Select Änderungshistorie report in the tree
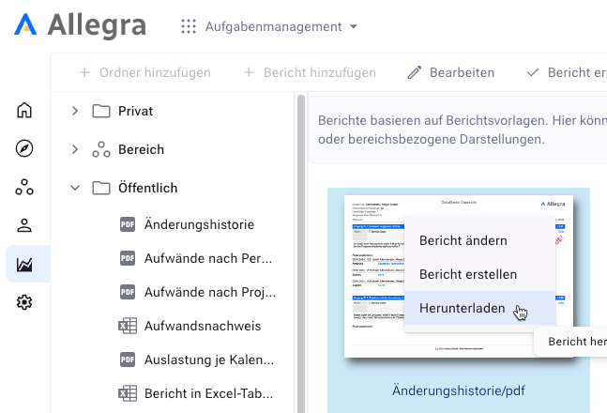This screenshot has height=413, width=607. [199, 223]
